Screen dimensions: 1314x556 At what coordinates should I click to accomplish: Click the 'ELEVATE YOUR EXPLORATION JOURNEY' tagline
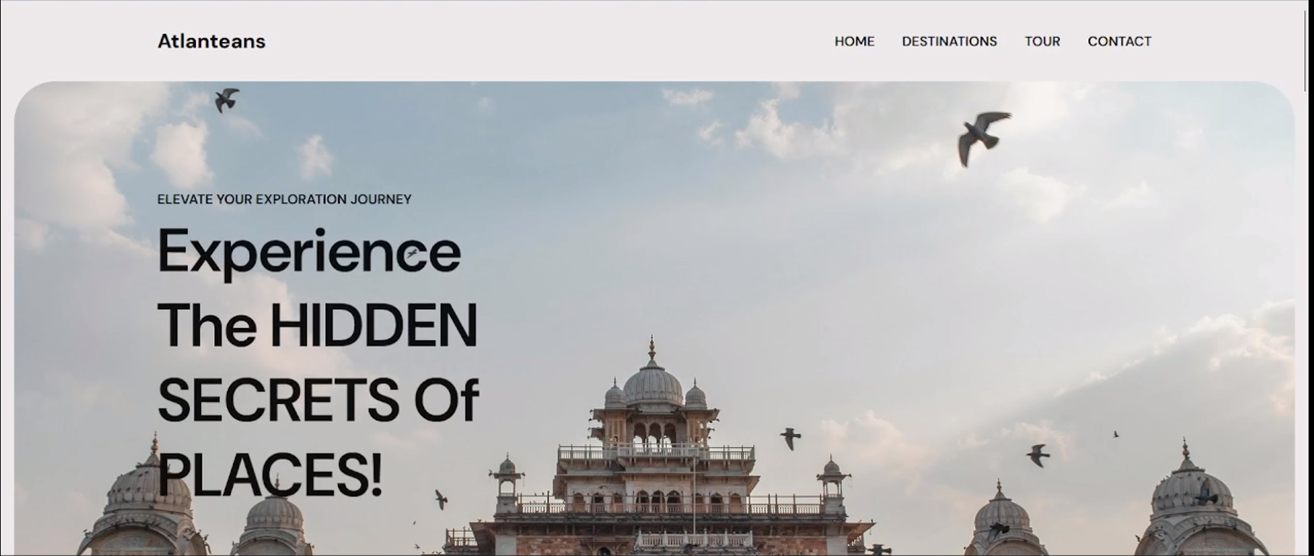(x=285, y=199)
